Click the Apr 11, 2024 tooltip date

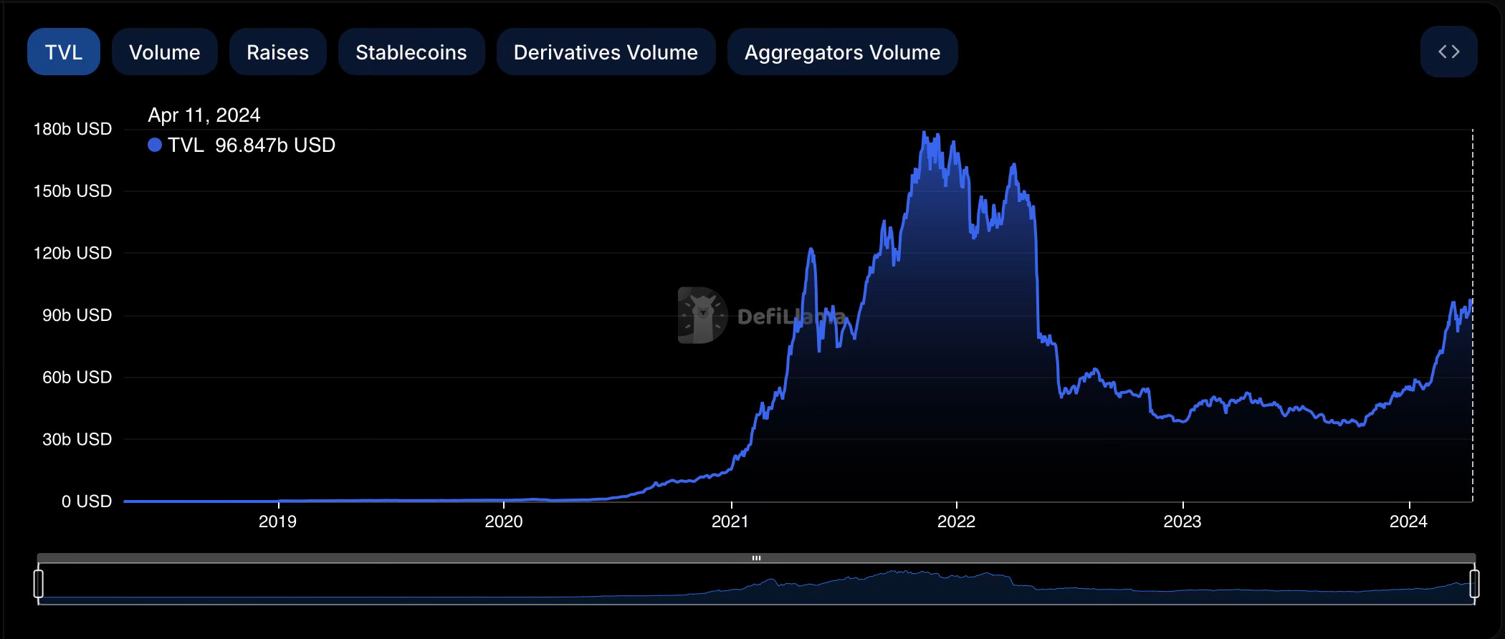pyautogui.click(x=204, y=115)
